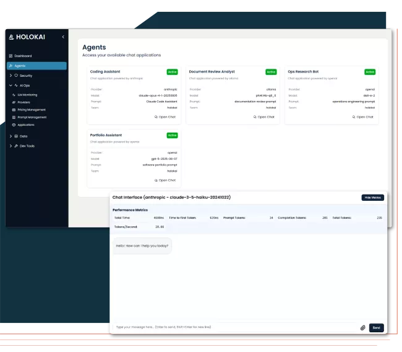Click the HOLOKAI logo icon
The image size is (402, 352).
(11, 37)
